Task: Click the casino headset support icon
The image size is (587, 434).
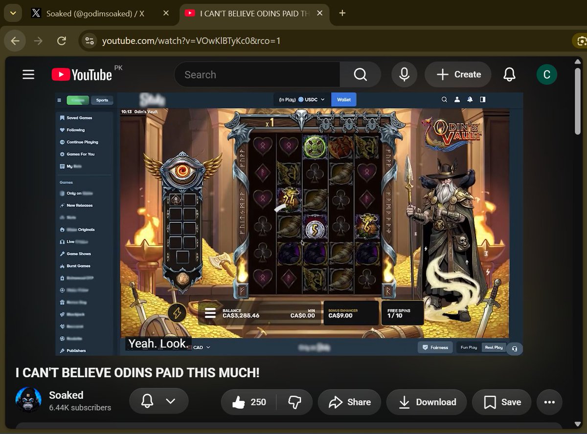Action: (x=514, y=348)
